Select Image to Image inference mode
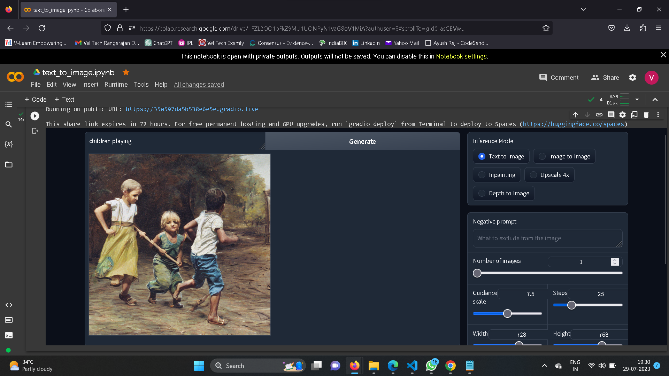The image size is (669, 376). 564,156
